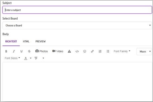Screen dimensions: 153x102
Task: Apply bold formatting
Action: pos(6,51)
